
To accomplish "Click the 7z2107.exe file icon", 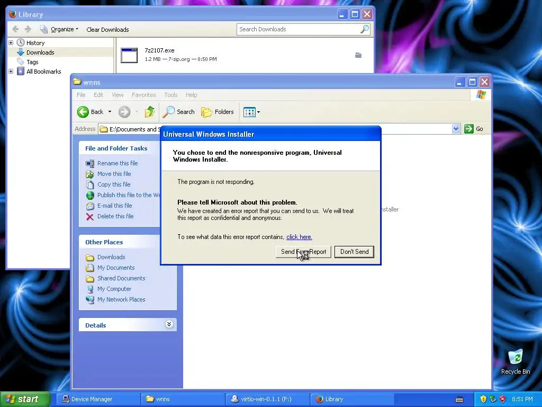I will [129, 55].
